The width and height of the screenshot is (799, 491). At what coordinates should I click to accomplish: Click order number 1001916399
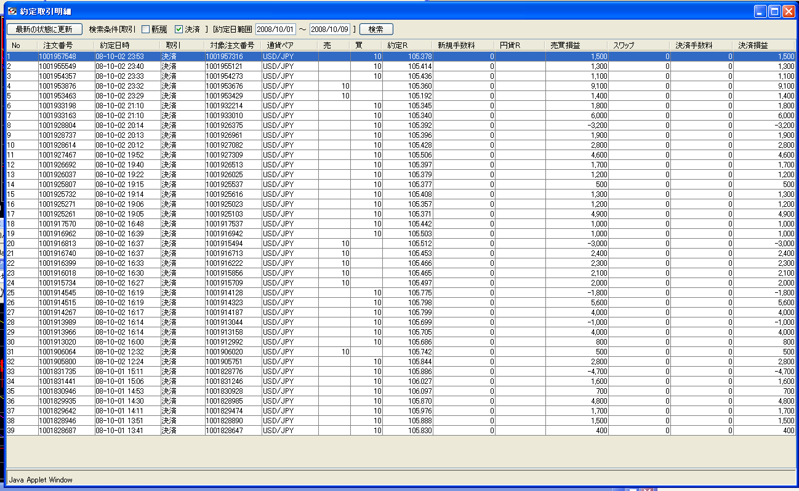tap(66, 263)
